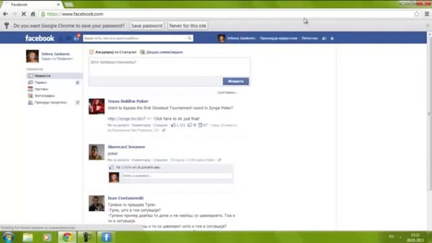Open the Facebook notifications globe icon
This screenshot has width=432, height=243.
point(77,38)
